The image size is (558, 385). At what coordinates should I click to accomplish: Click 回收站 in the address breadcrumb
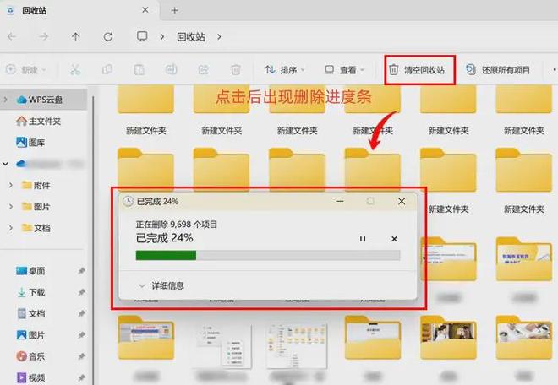click(191, 37)
